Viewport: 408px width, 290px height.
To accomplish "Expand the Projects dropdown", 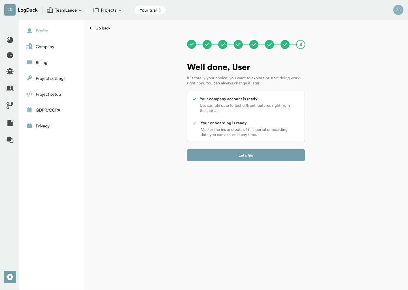I will (107, 10).
